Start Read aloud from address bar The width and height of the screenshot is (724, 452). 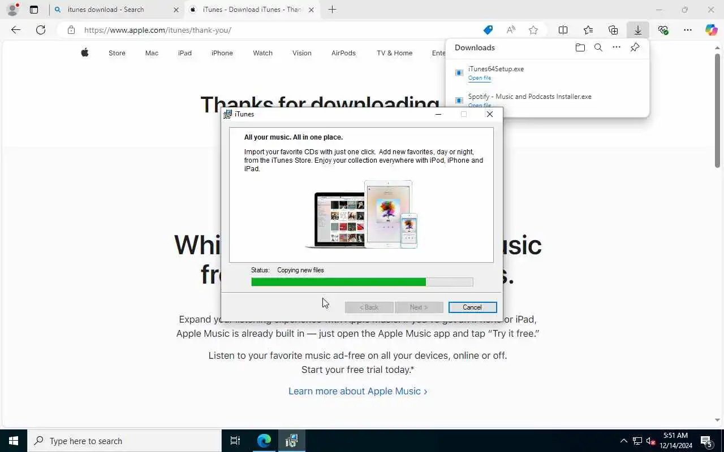[x=511, y=30]
